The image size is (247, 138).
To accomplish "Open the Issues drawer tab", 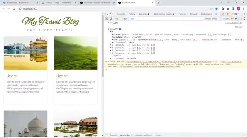I will pyautogui.click(x=159, y=135).
